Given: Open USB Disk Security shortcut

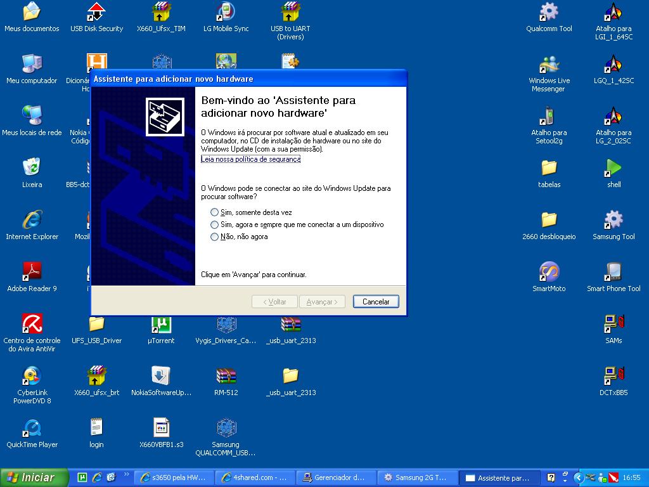Looking at the screenshot, I should coord(96,17).
